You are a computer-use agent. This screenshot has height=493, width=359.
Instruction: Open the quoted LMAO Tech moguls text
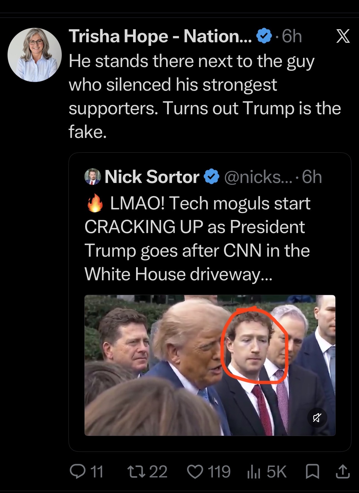point(197,239)
